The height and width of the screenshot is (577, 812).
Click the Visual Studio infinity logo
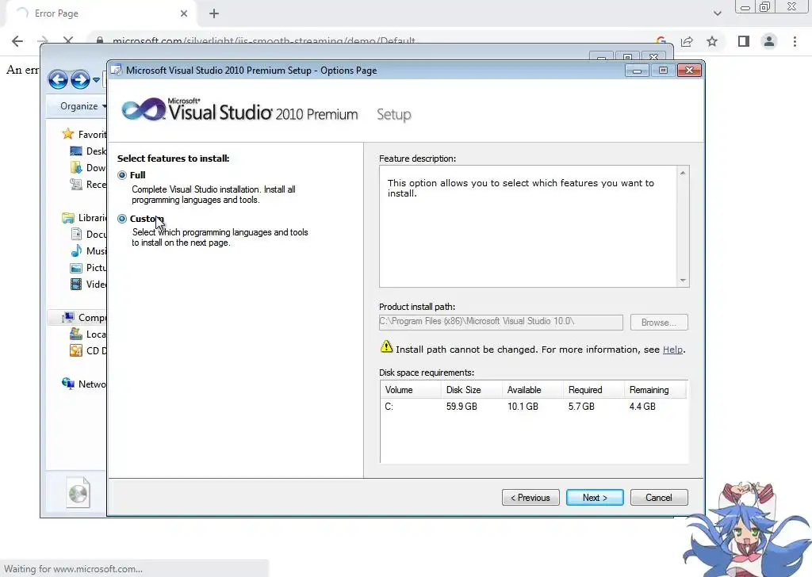[x=144, y=109]
